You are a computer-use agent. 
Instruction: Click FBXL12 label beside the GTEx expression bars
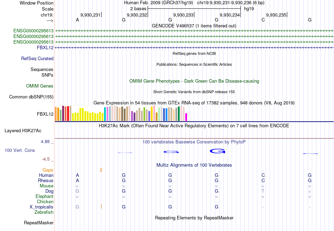[x=45, y=114]
